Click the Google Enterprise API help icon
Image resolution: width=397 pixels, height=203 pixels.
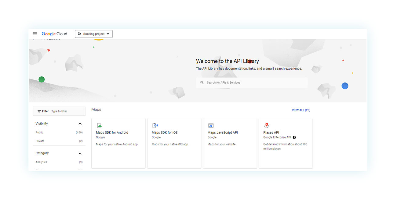pyautogui.click(x=294, y=138)
